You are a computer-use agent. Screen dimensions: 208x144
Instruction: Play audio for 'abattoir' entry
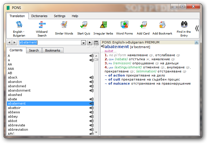click(91, 108)
